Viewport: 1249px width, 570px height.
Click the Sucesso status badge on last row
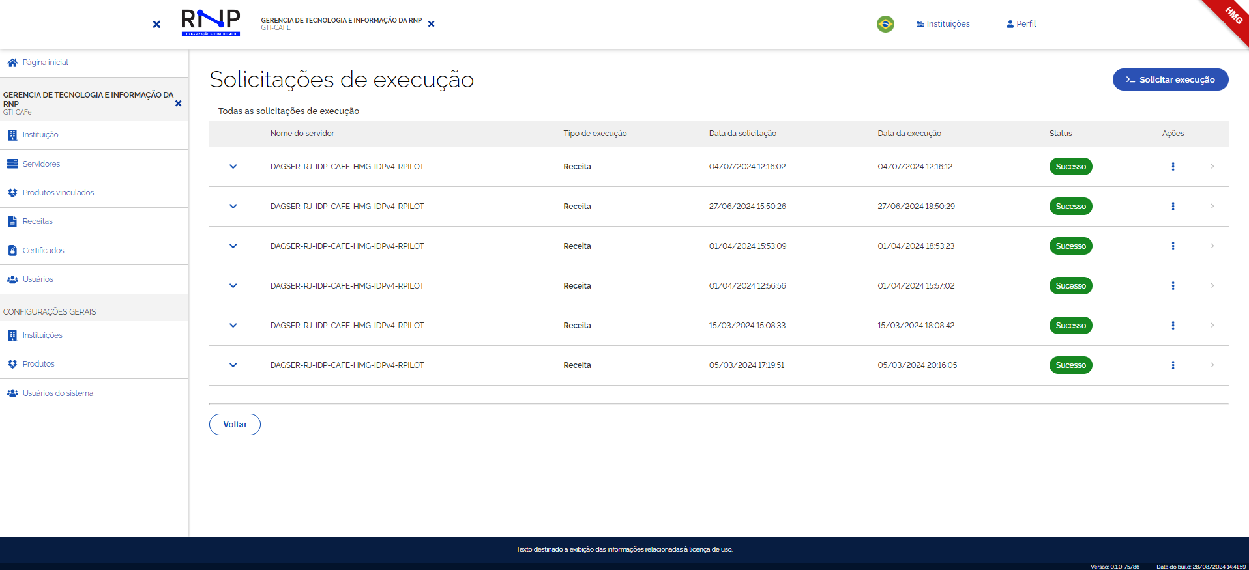click(x=1070, y=365)
